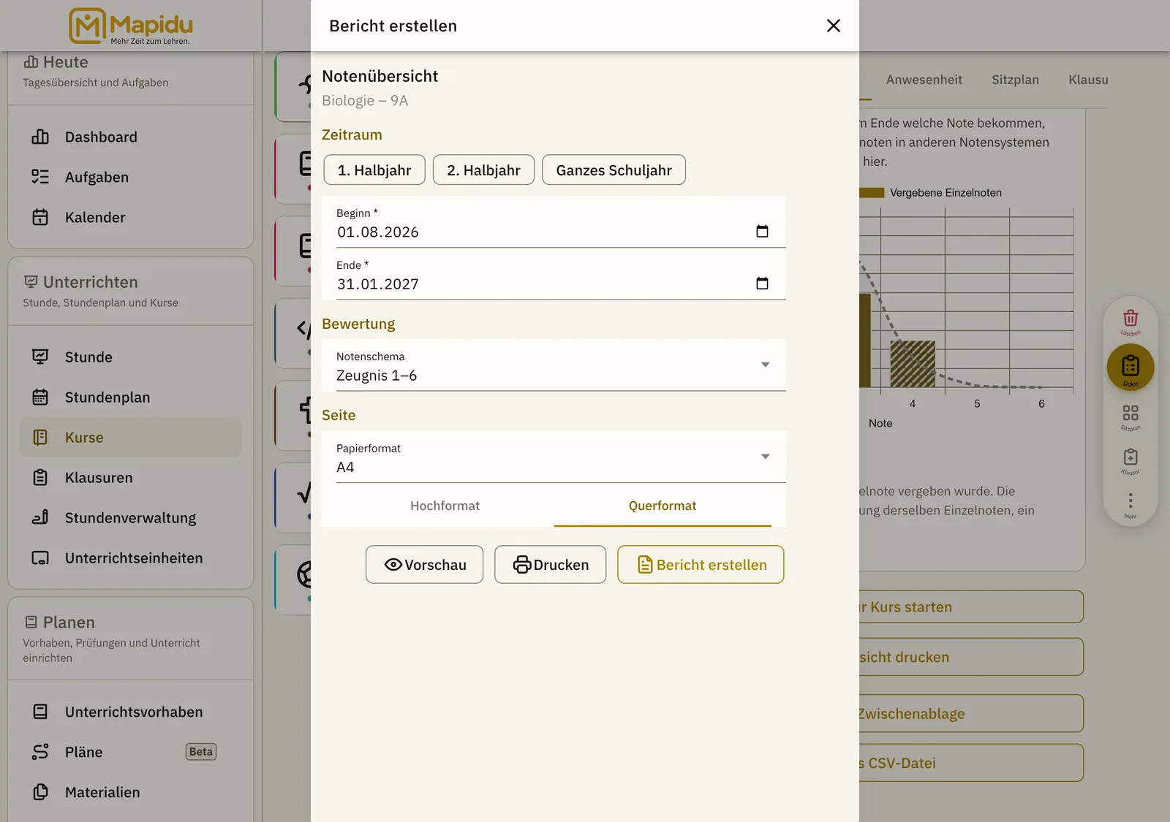Open the Doku clipboard button
Viewport: 1170px width, 822px height.
1131,367
